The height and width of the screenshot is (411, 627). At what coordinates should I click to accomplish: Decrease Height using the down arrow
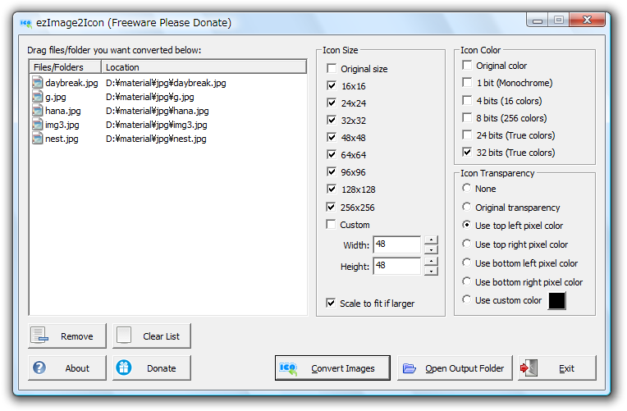[431, 271]
